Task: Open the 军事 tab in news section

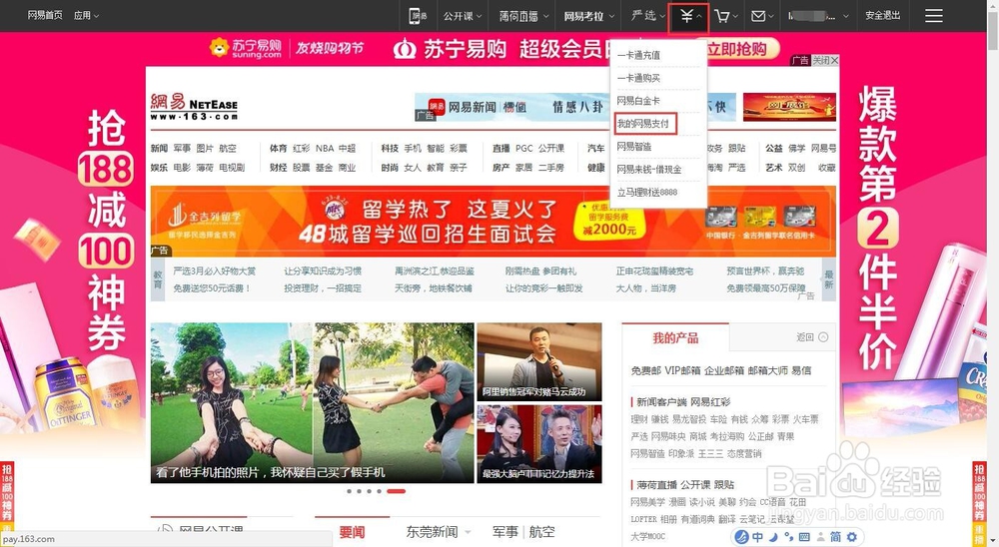Action: 504,532
